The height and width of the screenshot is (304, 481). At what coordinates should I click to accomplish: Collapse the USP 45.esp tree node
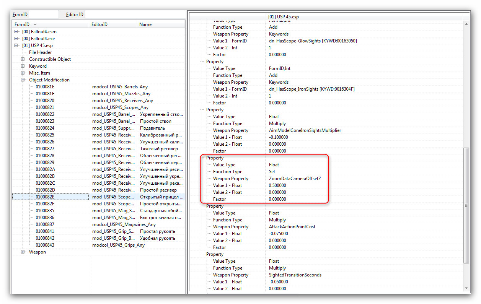click(x=16, y=46)
